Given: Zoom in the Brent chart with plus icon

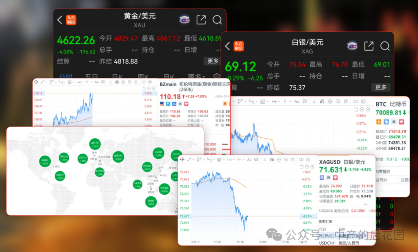Looking at the screenshot, I should 154,88.
